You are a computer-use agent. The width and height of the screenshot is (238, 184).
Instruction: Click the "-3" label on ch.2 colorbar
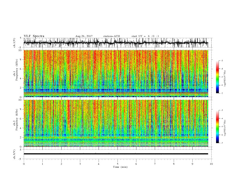222,110
